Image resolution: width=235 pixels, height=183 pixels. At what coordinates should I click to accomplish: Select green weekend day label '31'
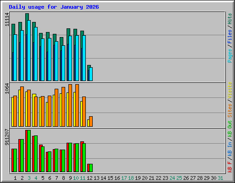coord(220,178)
